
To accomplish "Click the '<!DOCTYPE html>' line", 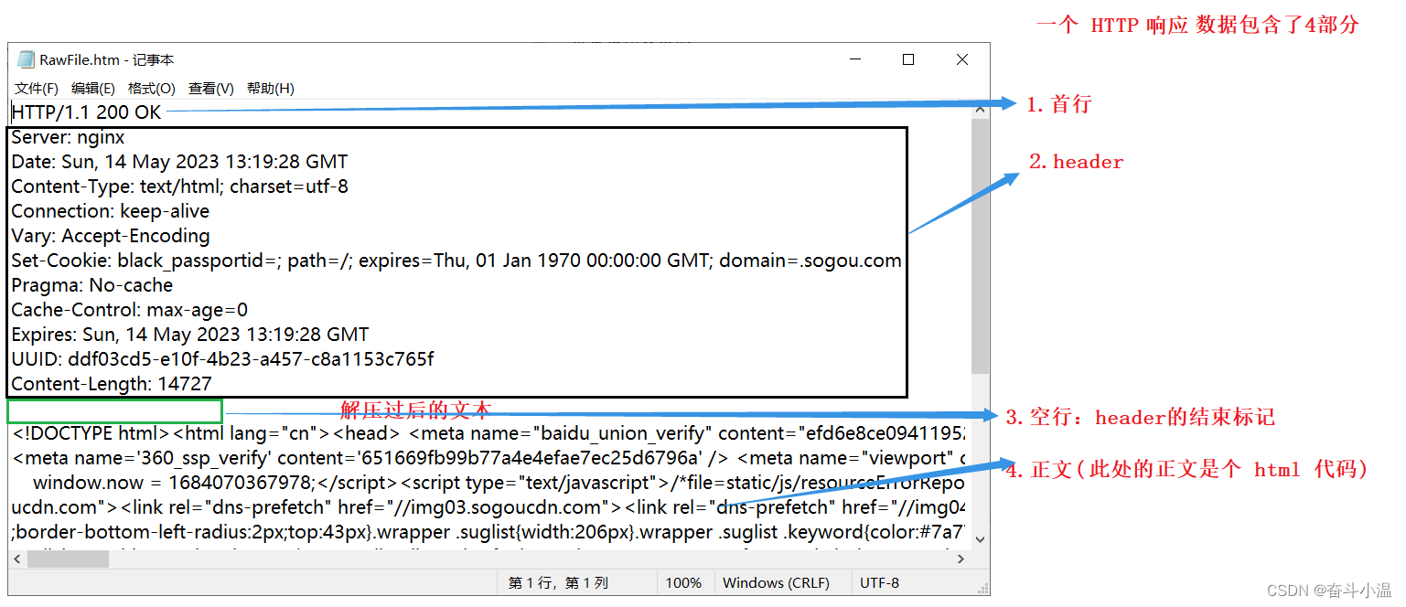I will coord(490,433).
